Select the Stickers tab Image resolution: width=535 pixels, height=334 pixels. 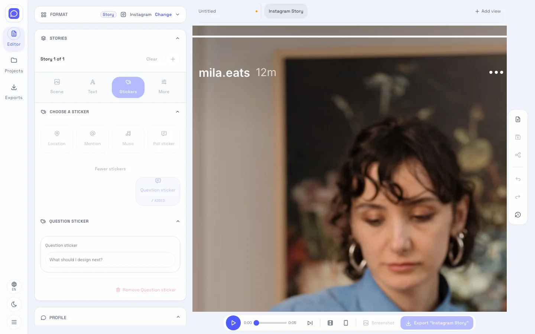(x=128, y=87)
